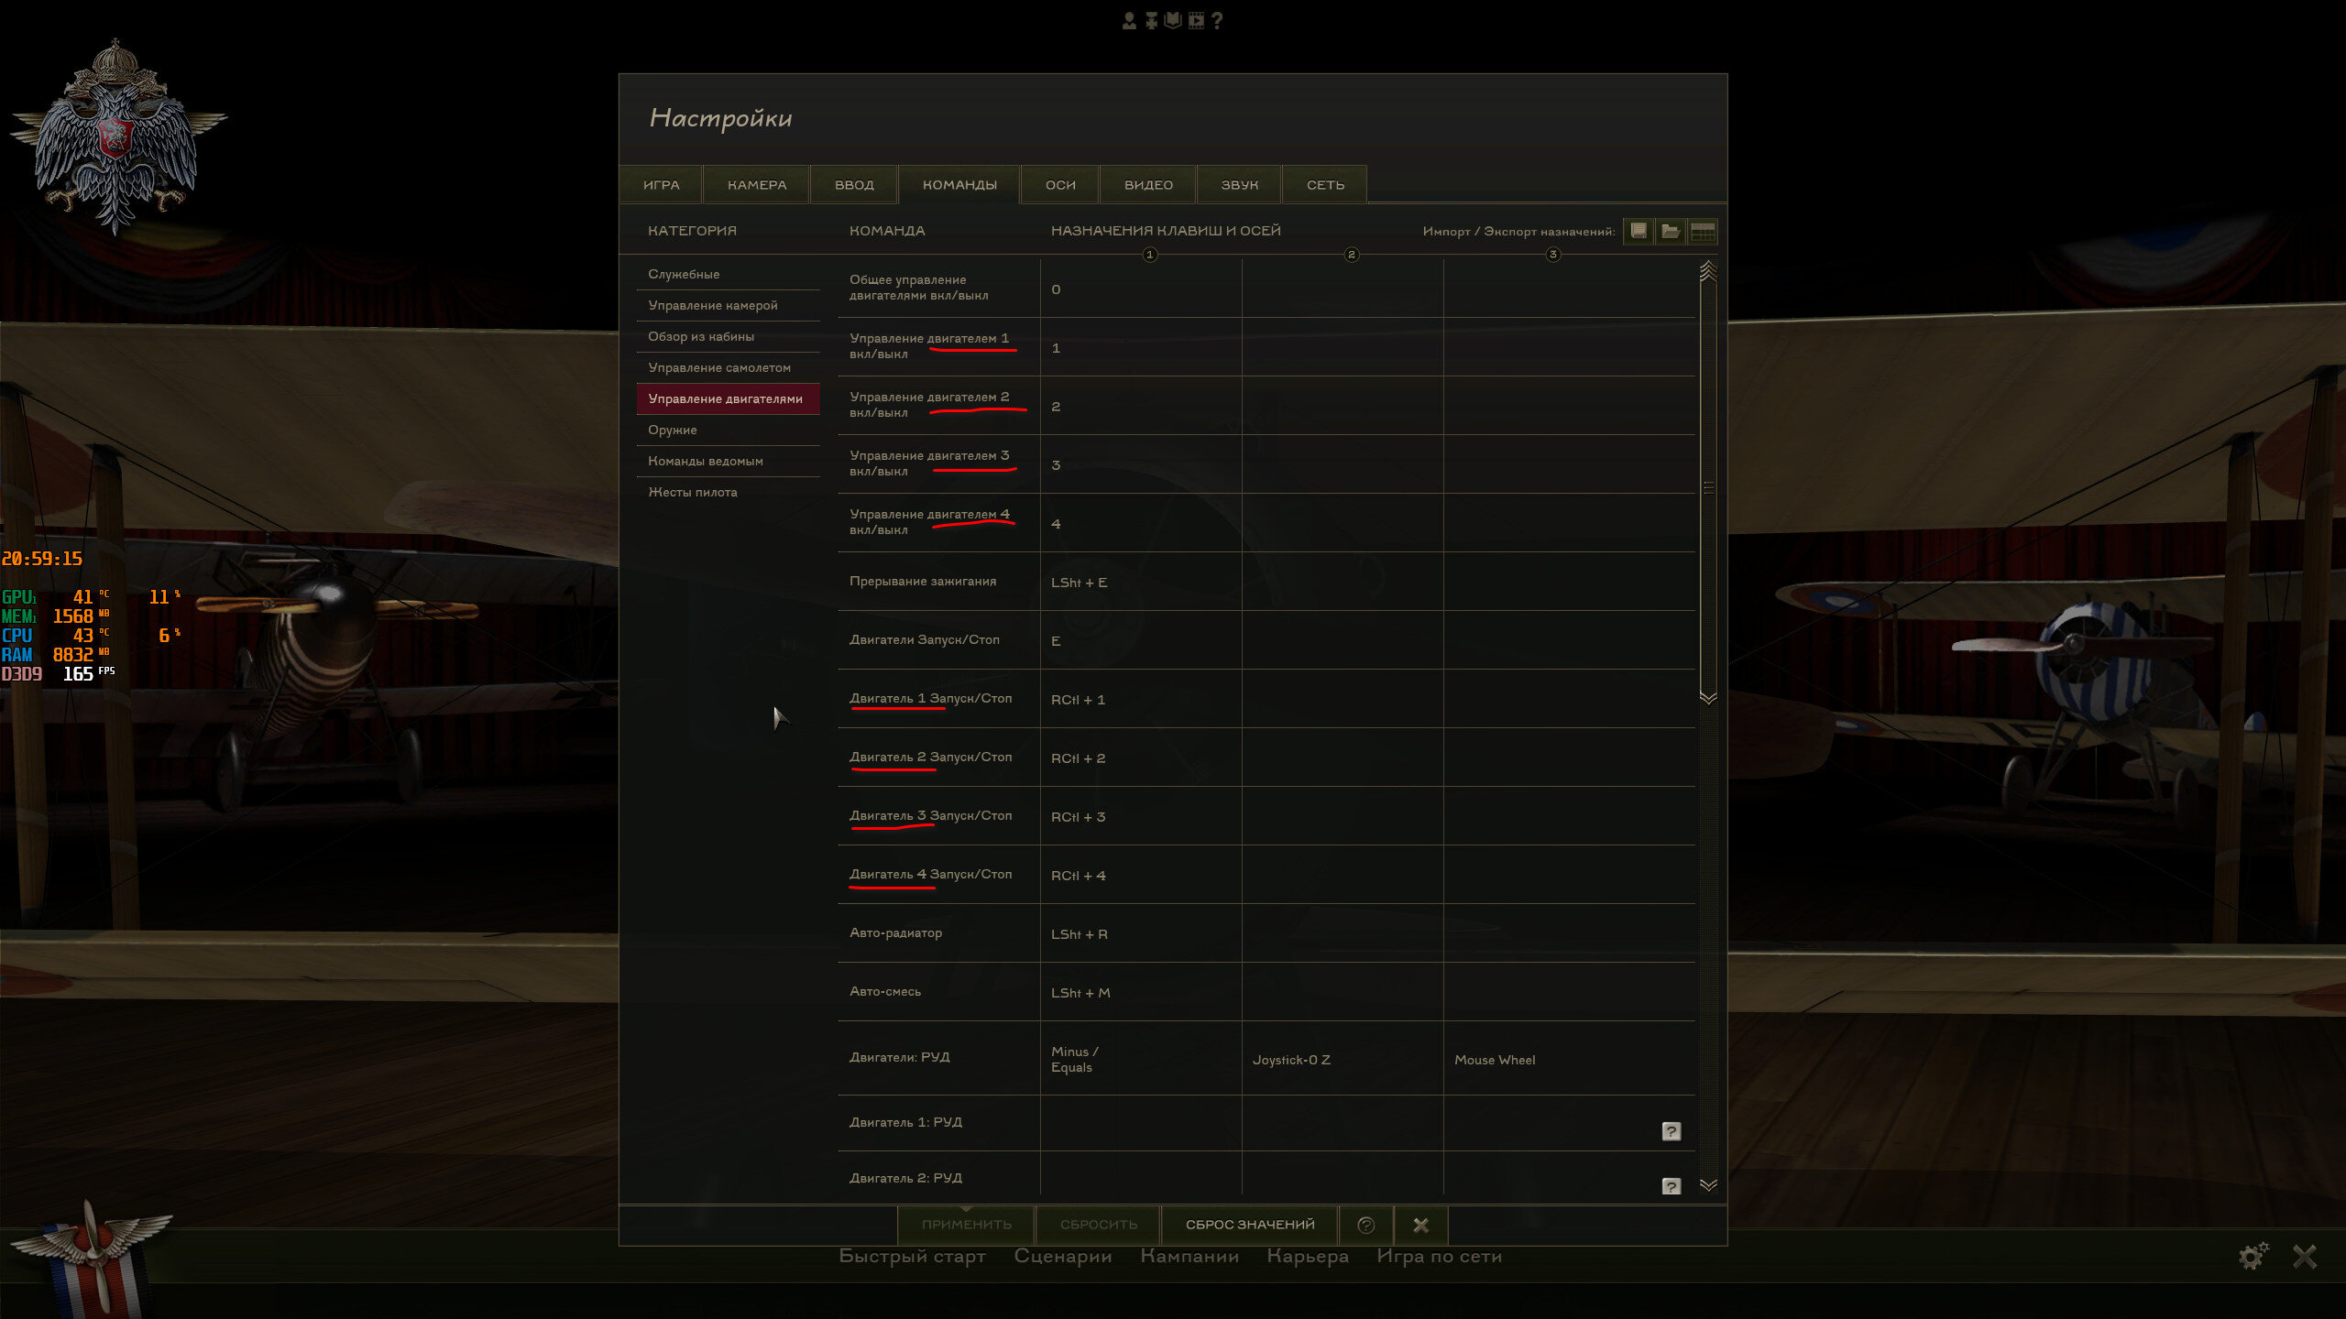The width and height of the screenshot is (2346, 1319).
Task: Click the ПРИМЕНИТЬ button
Action: [x=966, y=1225]
